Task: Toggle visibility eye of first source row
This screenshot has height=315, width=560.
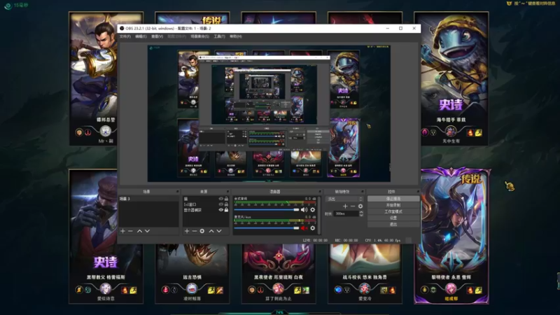Action: [220, 199]
